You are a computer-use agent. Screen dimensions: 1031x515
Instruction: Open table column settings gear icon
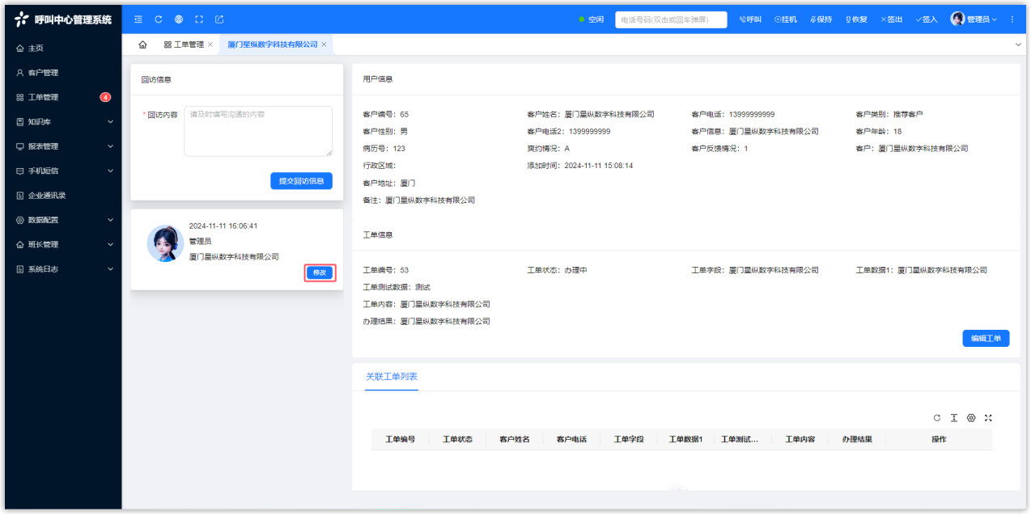click(x=971, y=418)
